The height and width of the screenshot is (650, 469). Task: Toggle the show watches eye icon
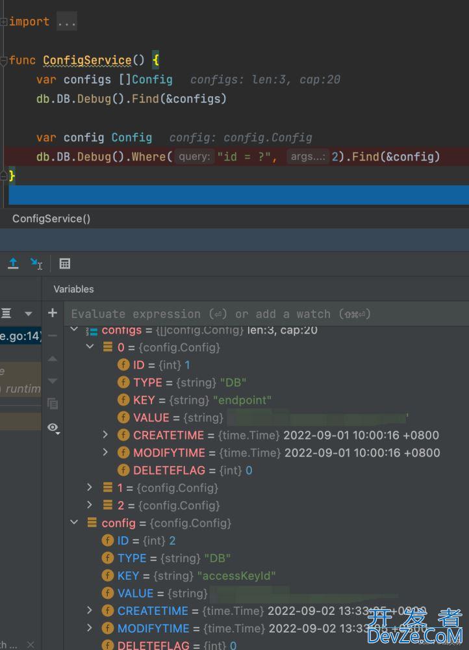[x=53, y=428]
